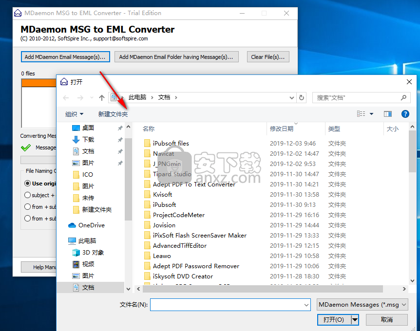Sort by the 修改日期 column header
This screenshot has width=420, height=331.
click(282, 129)
